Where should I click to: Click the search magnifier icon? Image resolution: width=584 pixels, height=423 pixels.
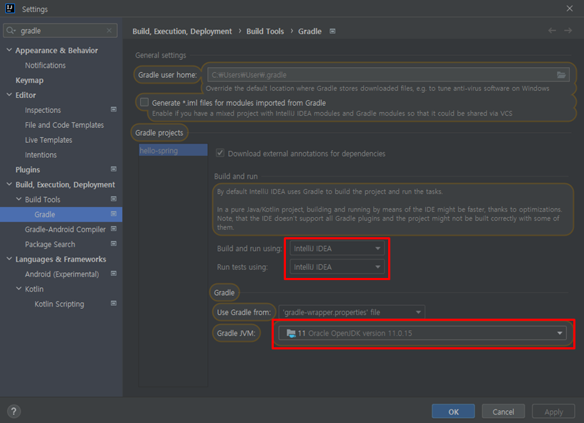click(x=11, y=31)
